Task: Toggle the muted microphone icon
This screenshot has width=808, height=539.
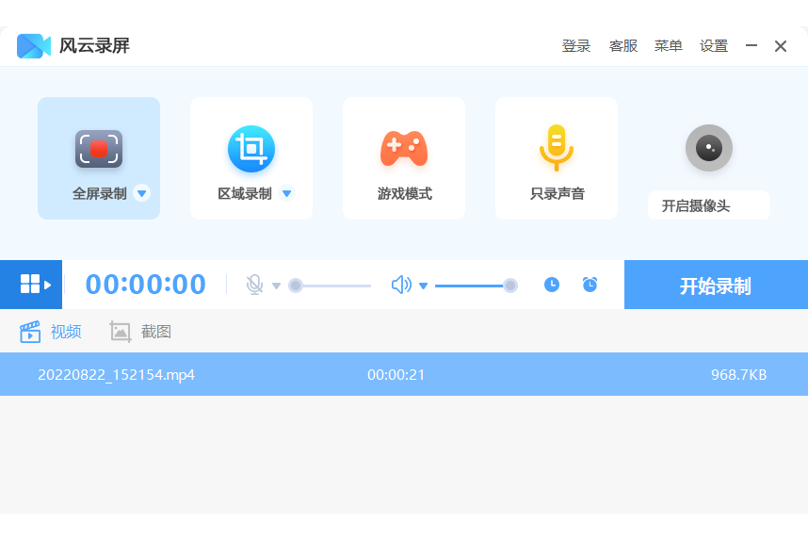Action: point(254,285)
